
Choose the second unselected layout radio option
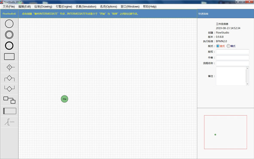point(229,46)
